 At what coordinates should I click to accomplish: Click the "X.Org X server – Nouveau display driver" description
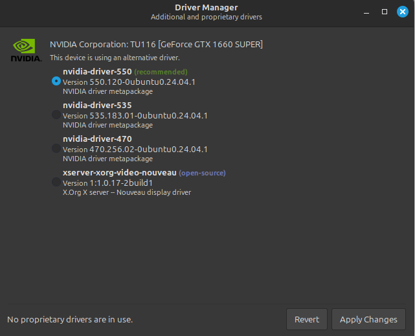click(126, 192)
